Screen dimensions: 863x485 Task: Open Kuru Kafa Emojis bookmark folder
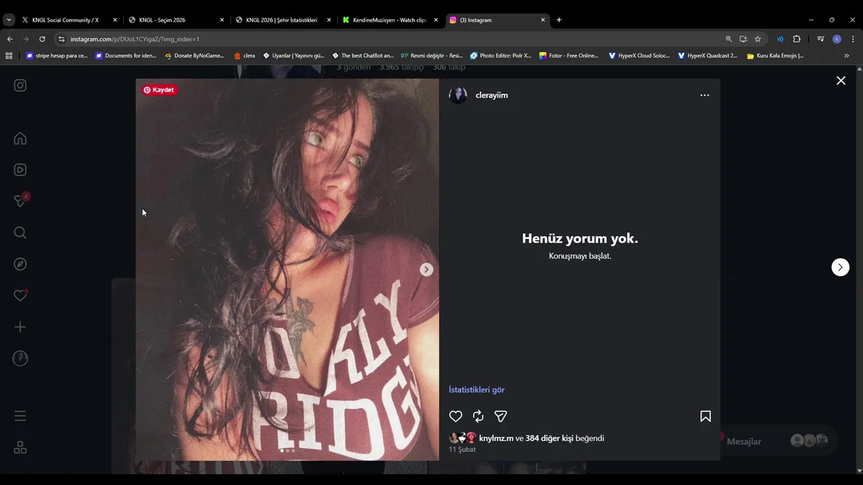coord(775,56)
